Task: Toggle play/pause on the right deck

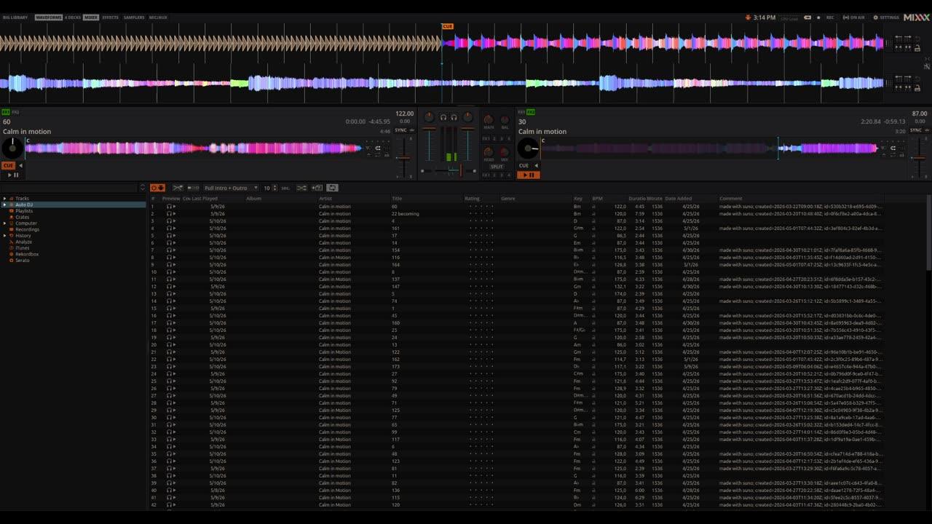Action: (528, 175)
